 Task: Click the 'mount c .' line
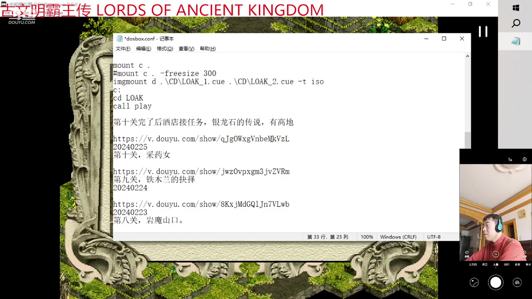pyautogui.click(x=131, y=65)
